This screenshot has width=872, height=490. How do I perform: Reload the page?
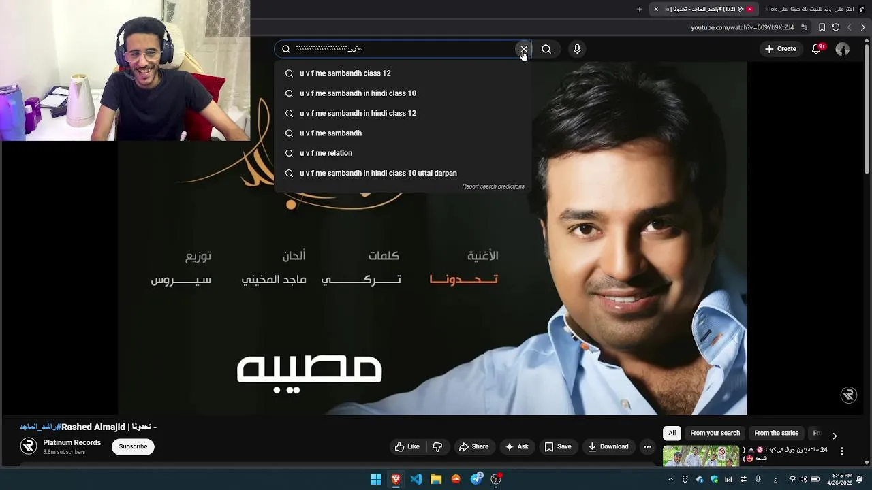(x=836, y=27)
